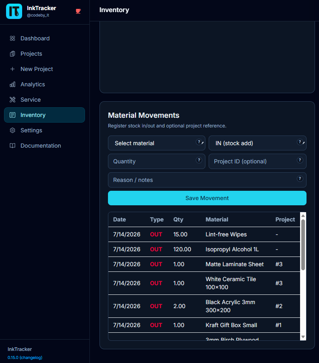Click the table scroll down arrow
This screenshot has height=363, width=319.
pyautogui.click(x=303, y=337)
